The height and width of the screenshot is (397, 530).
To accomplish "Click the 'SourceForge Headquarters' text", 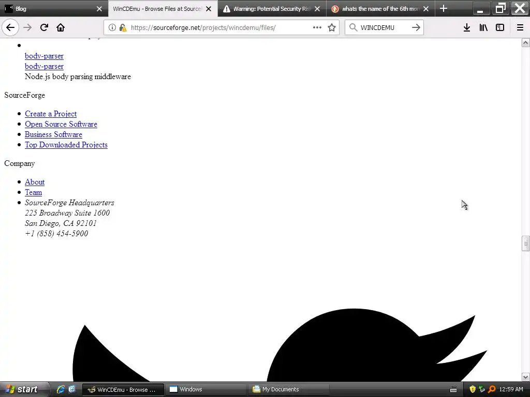I will 69,203.
